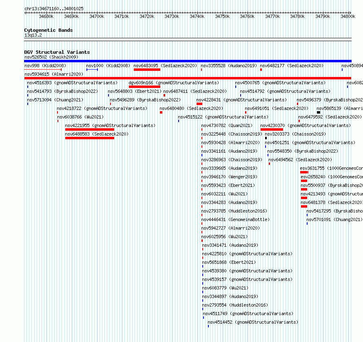Open nsv2793785 (Huddleston2016) entry

pyautogui.click(x=234, y=211)
